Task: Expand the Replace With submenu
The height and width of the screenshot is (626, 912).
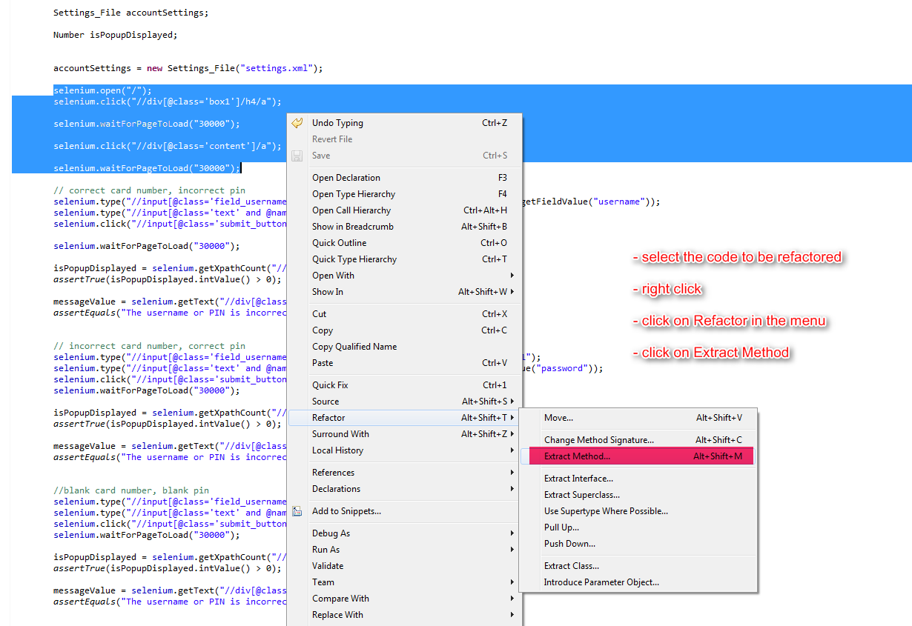Action: (x=405, y=615)
